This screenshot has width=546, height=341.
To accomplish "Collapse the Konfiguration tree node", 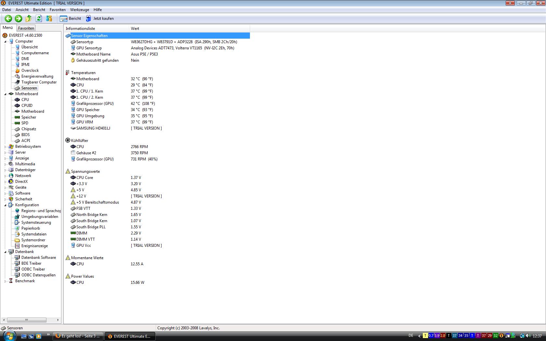I will pyautogui.click(x=6, y=205).
